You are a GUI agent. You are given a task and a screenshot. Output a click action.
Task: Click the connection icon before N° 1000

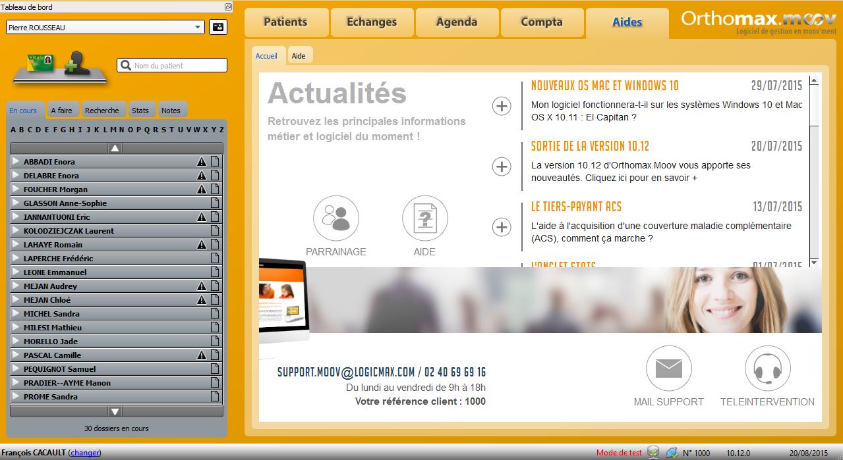(672, 452)
